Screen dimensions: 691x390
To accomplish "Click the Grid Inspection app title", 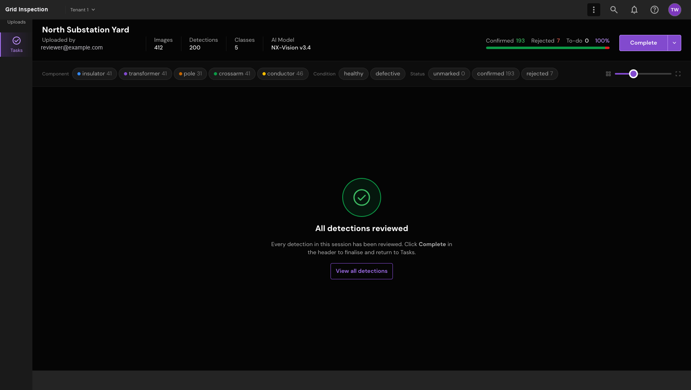I will [x=27, y=10].
